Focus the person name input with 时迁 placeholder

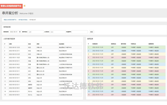pyautogui.click(x=58, y=32)
